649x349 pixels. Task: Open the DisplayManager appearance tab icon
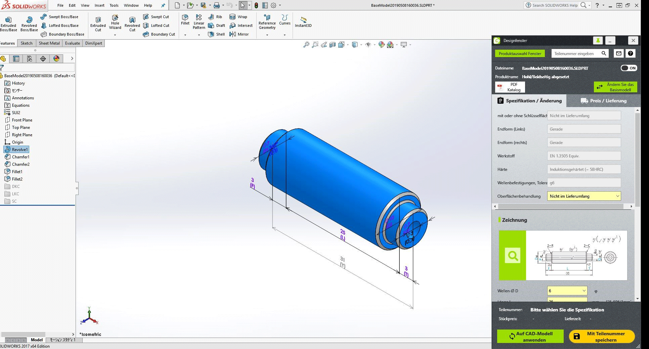(56, 59)
